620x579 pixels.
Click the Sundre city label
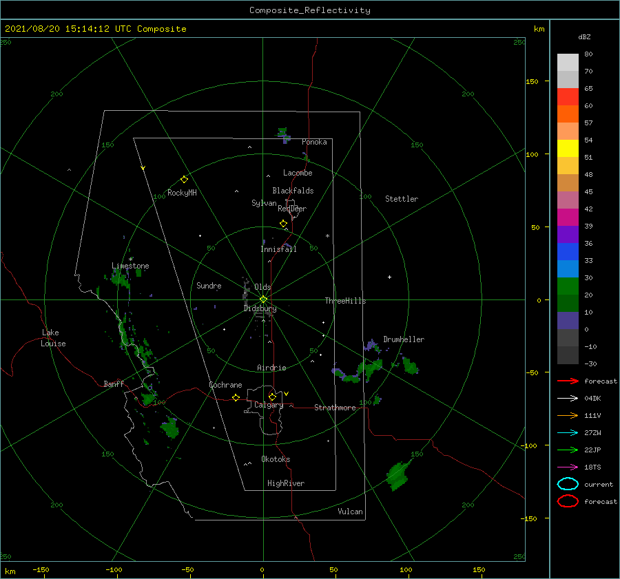209,285
